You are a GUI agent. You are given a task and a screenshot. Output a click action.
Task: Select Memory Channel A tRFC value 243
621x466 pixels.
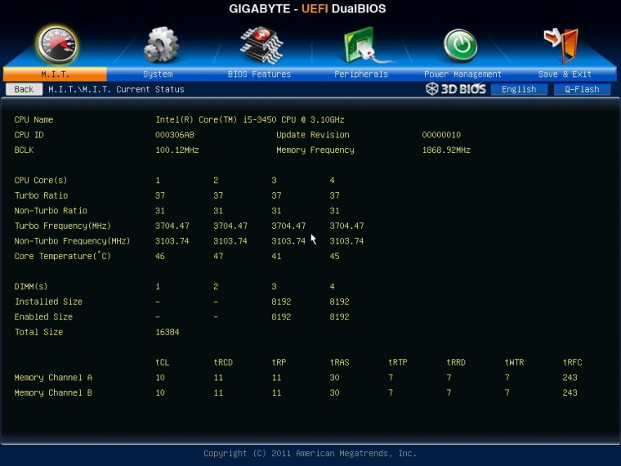[x=570, y=378]
